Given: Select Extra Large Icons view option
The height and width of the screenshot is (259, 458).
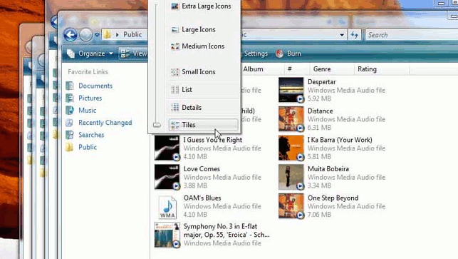Looking at the screenshot, I should click(203, 6).
